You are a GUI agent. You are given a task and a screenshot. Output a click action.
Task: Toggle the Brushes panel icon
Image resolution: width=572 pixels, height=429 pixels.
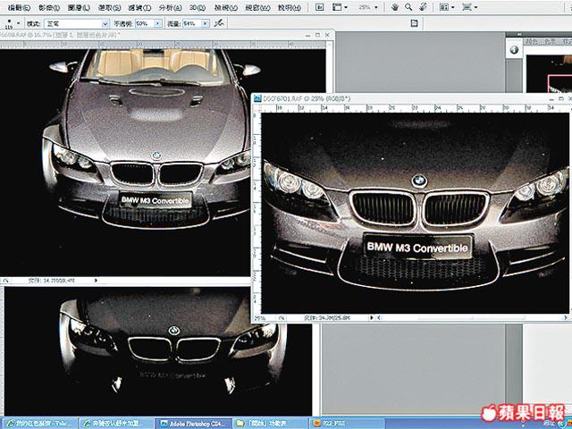point(414,23)
